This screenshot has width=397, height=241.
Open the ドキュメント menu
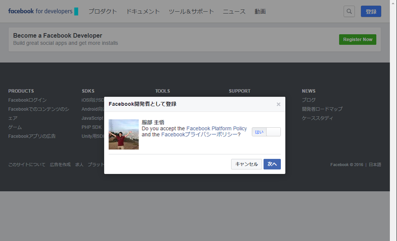tap(143, 11)
